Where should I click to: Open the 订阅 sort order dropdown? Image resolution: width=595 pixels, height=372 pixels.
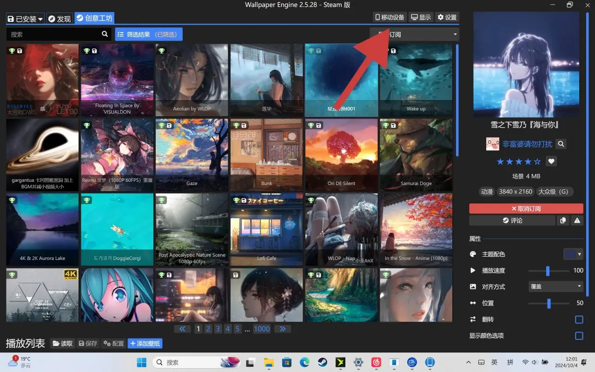point(414,34)
